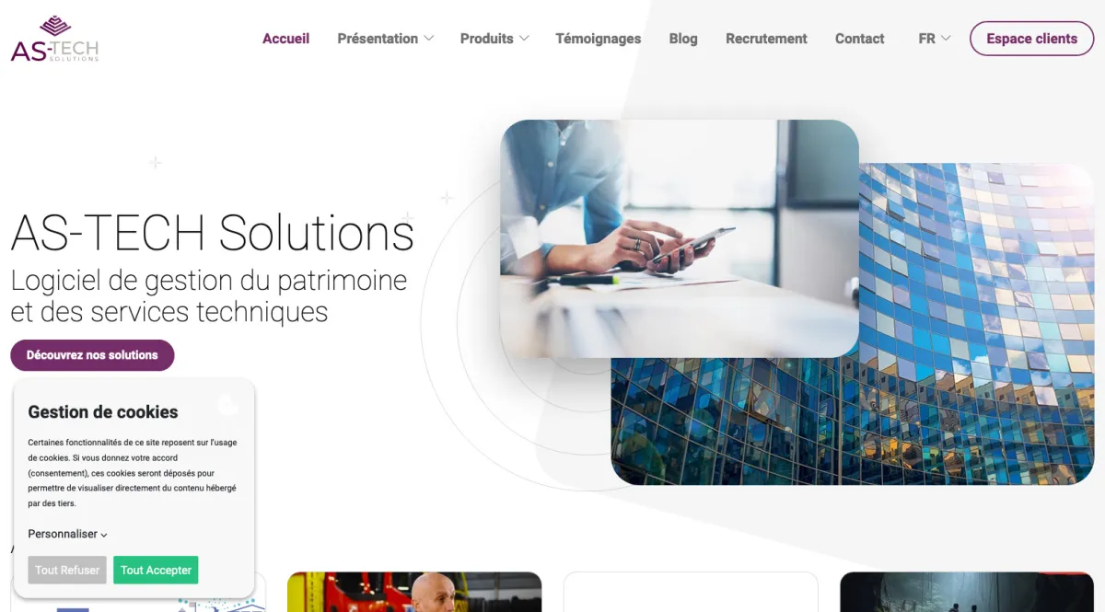The width and height of the screenshot is (1105, 612).
Task: Open the Produits dropdown menu
Action: coord(494,39)
